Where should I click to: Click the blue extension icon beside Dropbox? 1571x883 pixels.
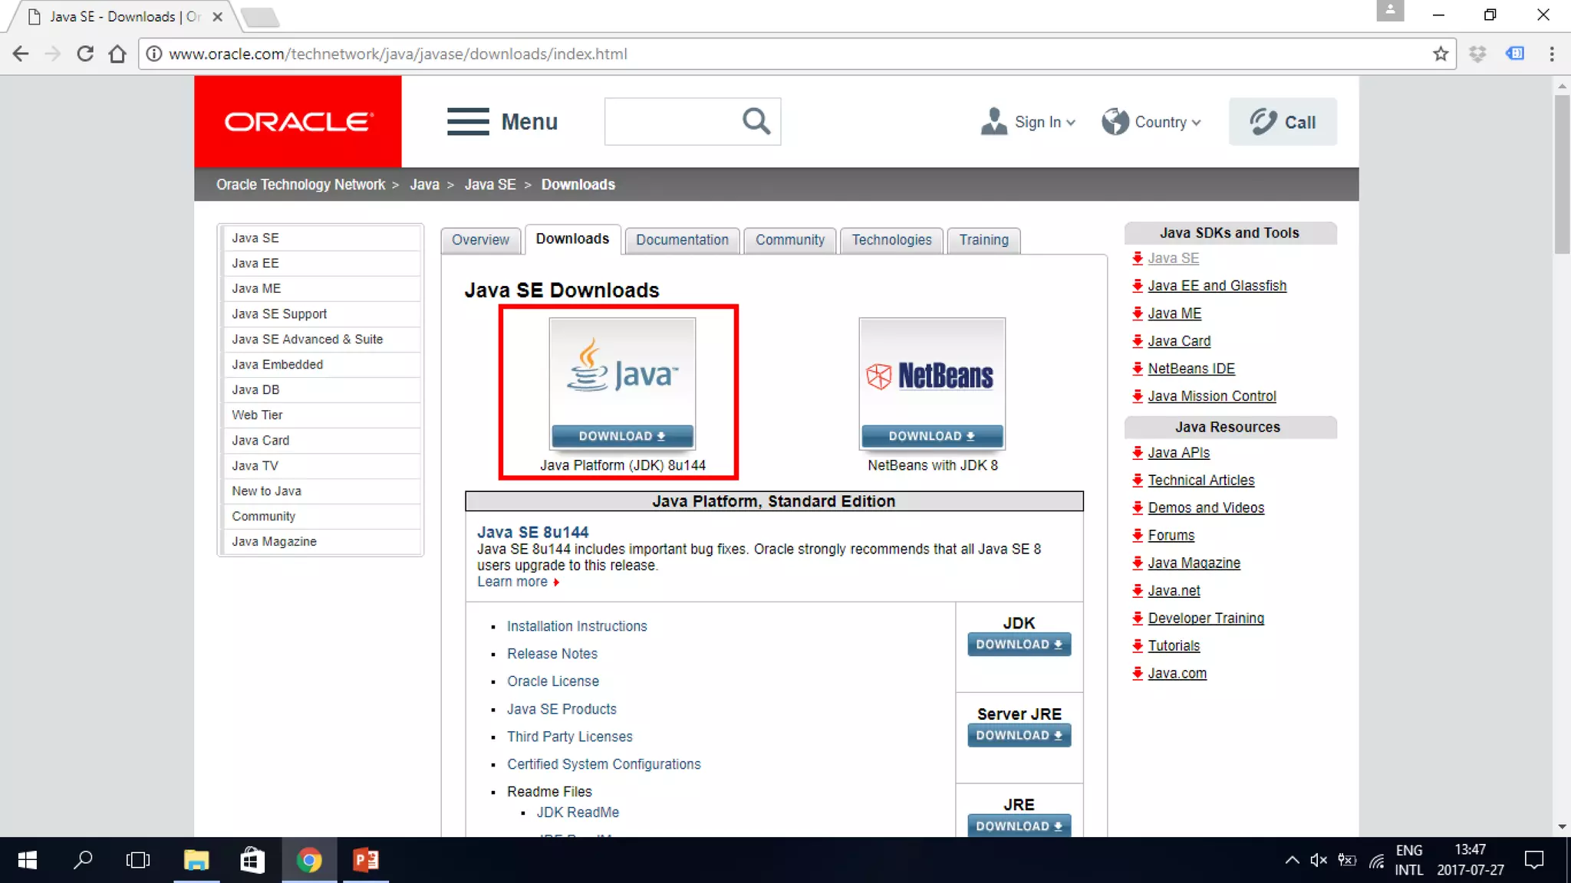1515,54
